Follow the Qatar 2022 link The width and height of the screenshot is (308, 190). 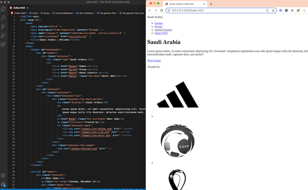pos(161,33)
